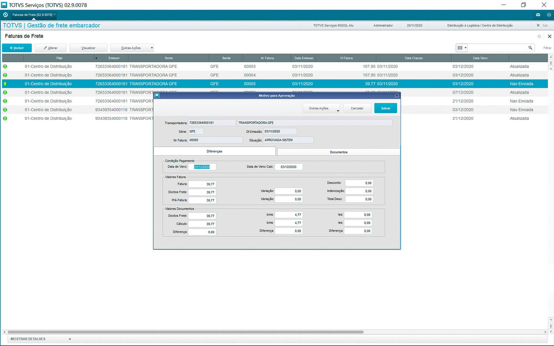The image size is (554, 346).
Task: Sort by Data Venc column header
Action: click(x=480, y=58)
